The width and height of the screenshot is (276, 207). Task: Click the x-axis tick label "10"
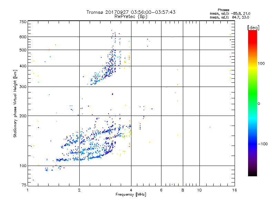click(199, 190)
